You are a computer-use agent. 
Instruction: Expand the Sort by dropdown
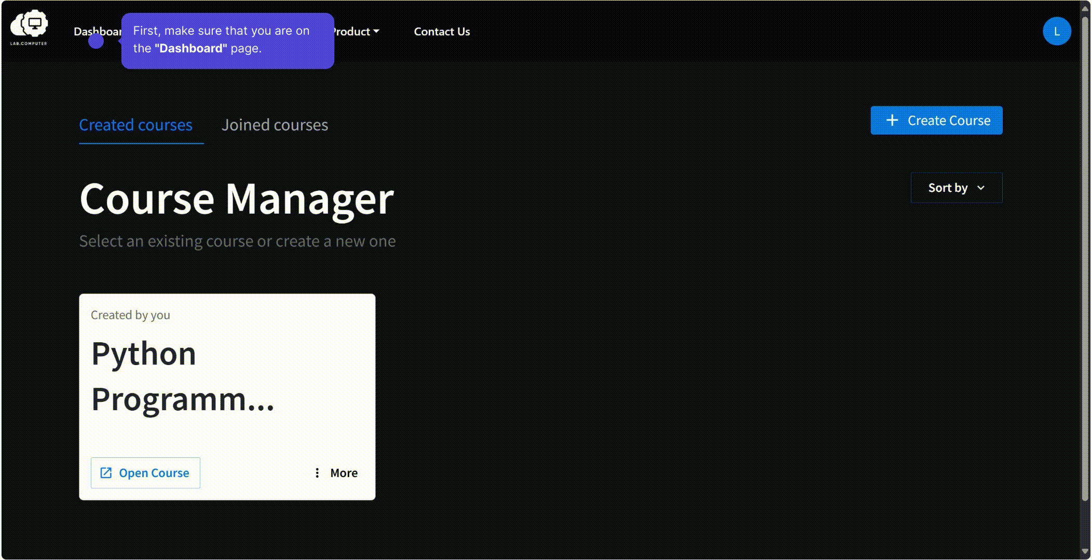point(956,188)
